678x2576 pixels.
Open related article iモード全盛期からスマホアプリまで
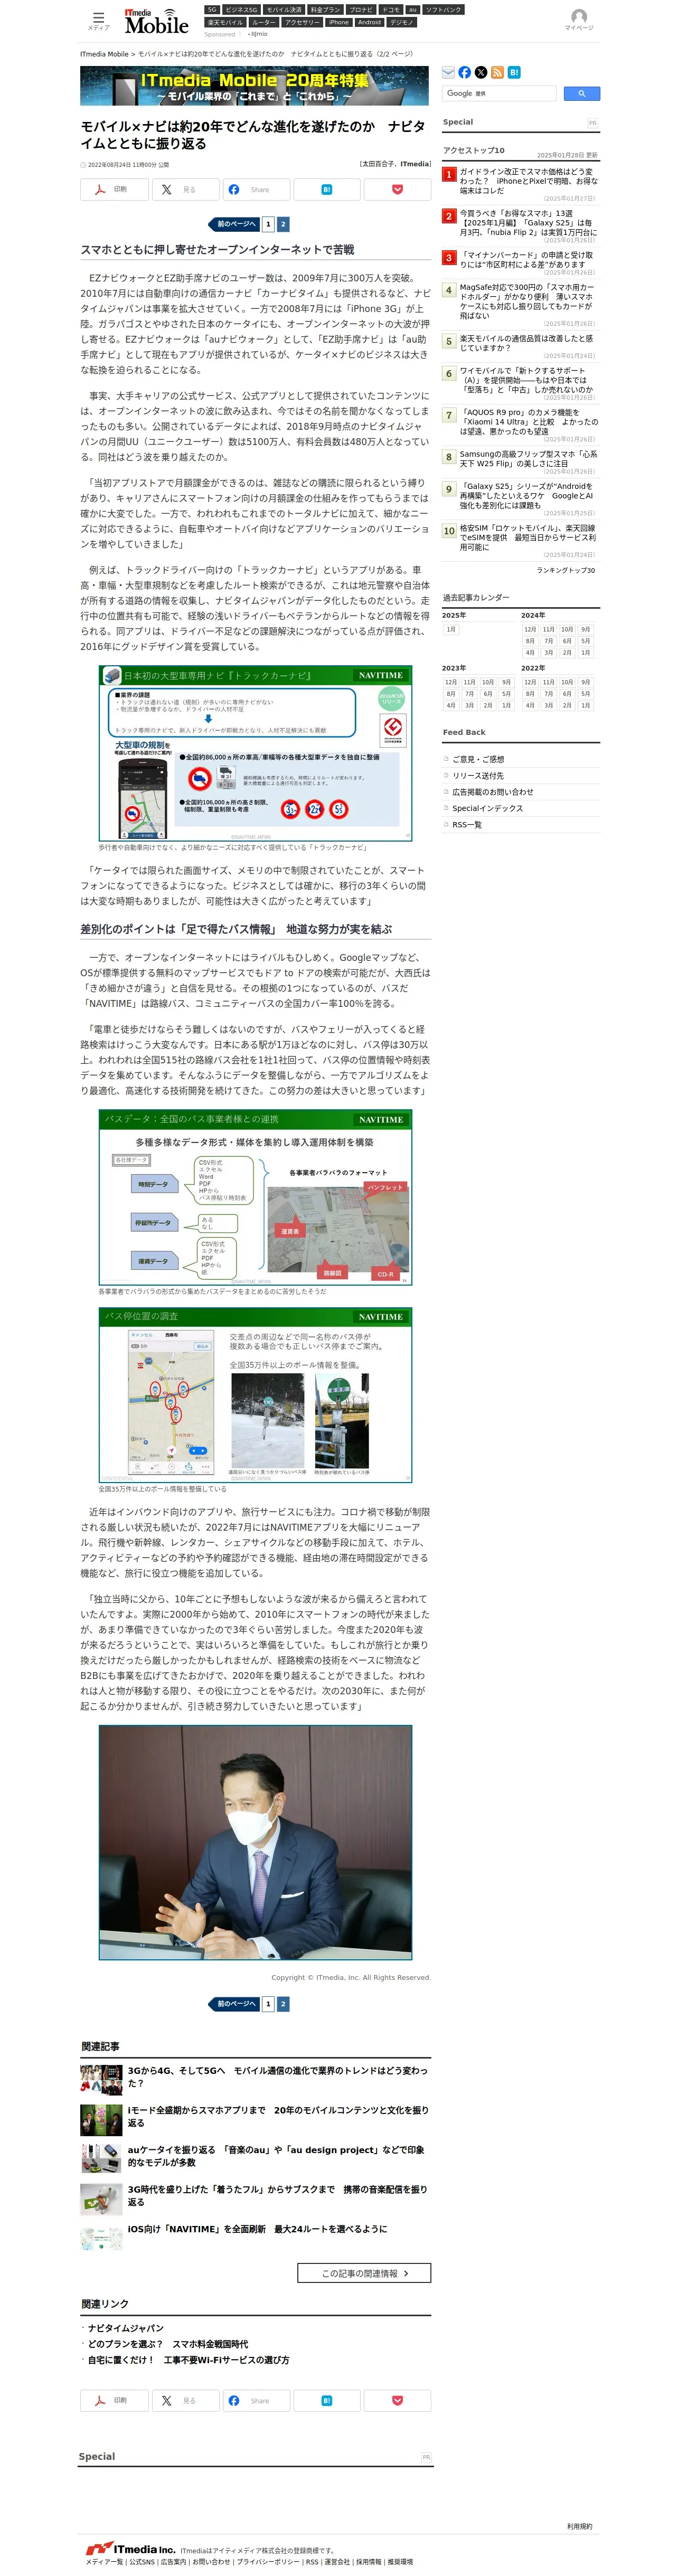click(278, 2116)
